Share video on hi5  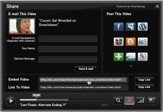tap(143, 42)
